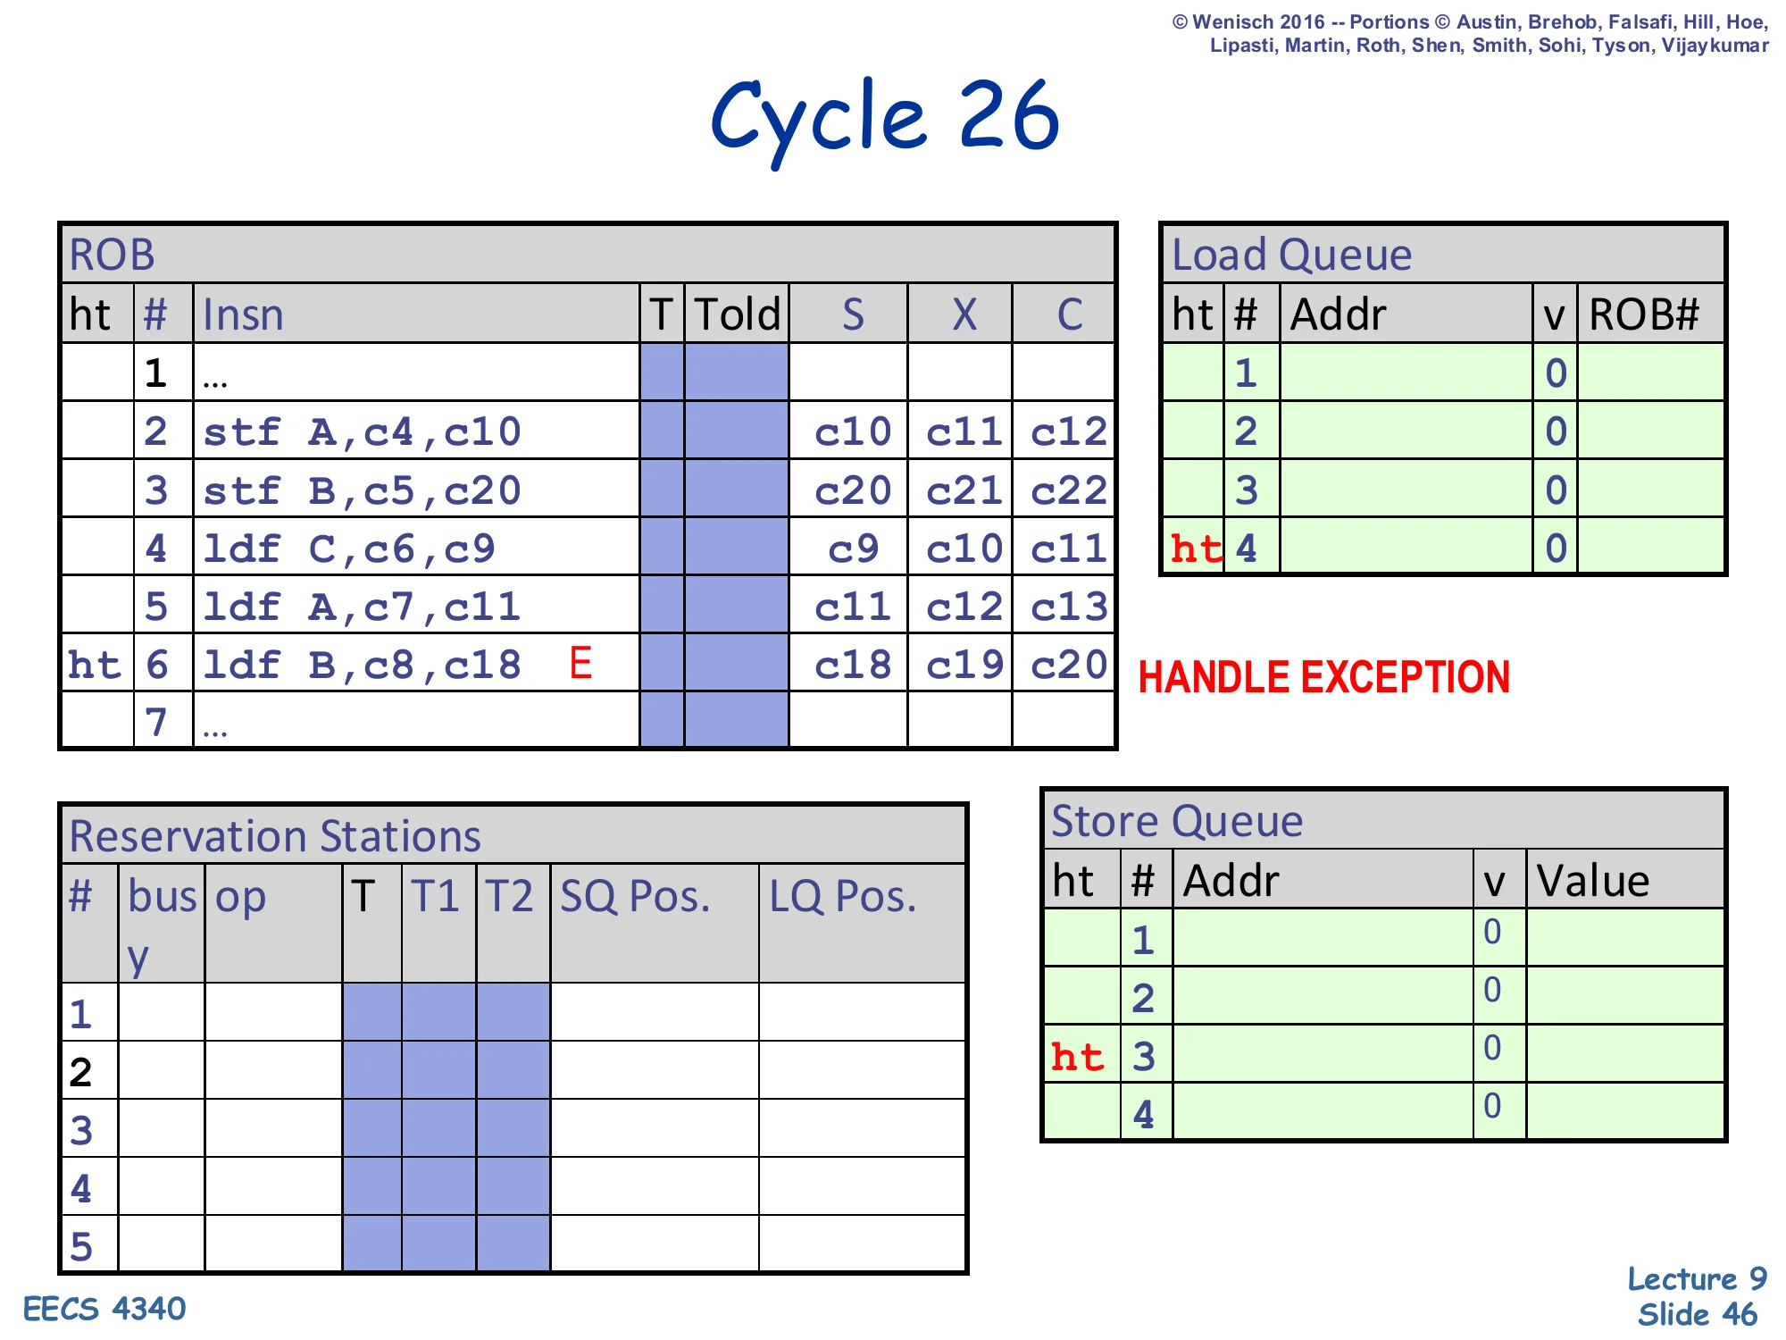Click the 'c22' complete cell for stf B

1068,490
